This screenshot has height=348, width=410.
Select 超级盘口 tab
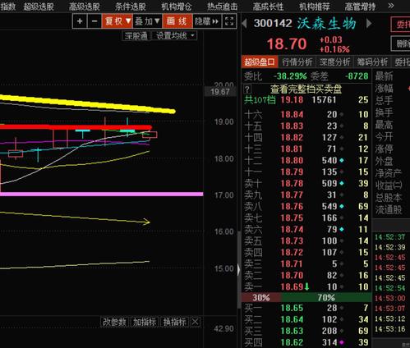260,62
